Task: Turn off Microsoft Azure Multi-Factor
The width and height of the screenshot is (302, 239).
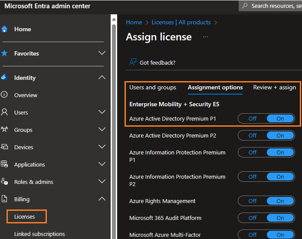Action: click(252, 235)
